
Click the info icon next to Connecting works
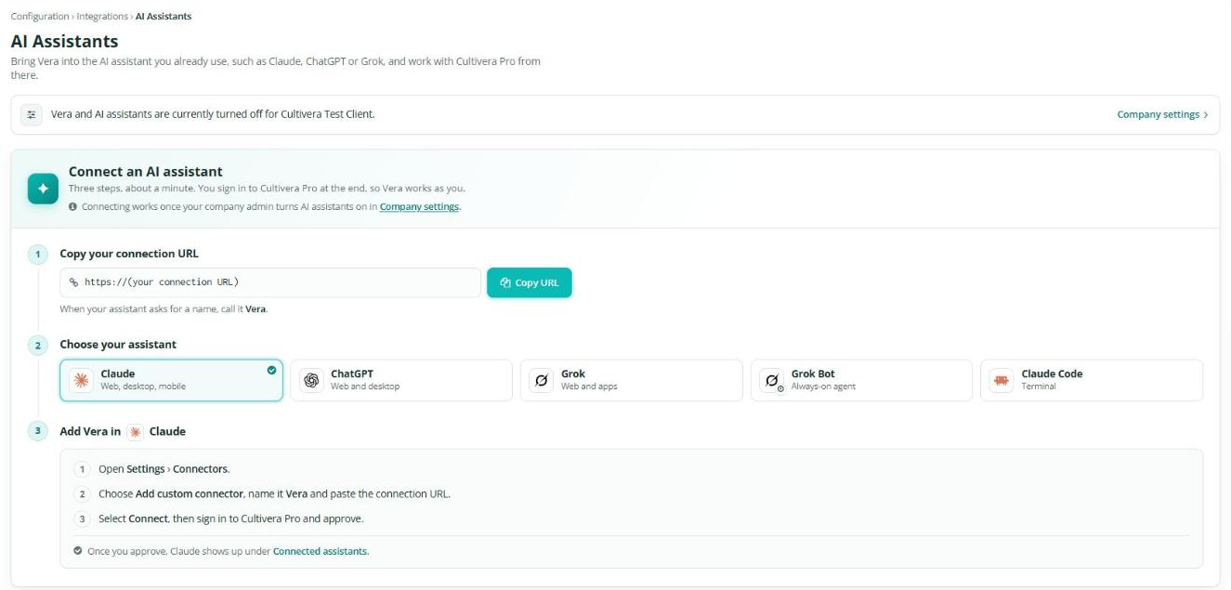(72, 206)
